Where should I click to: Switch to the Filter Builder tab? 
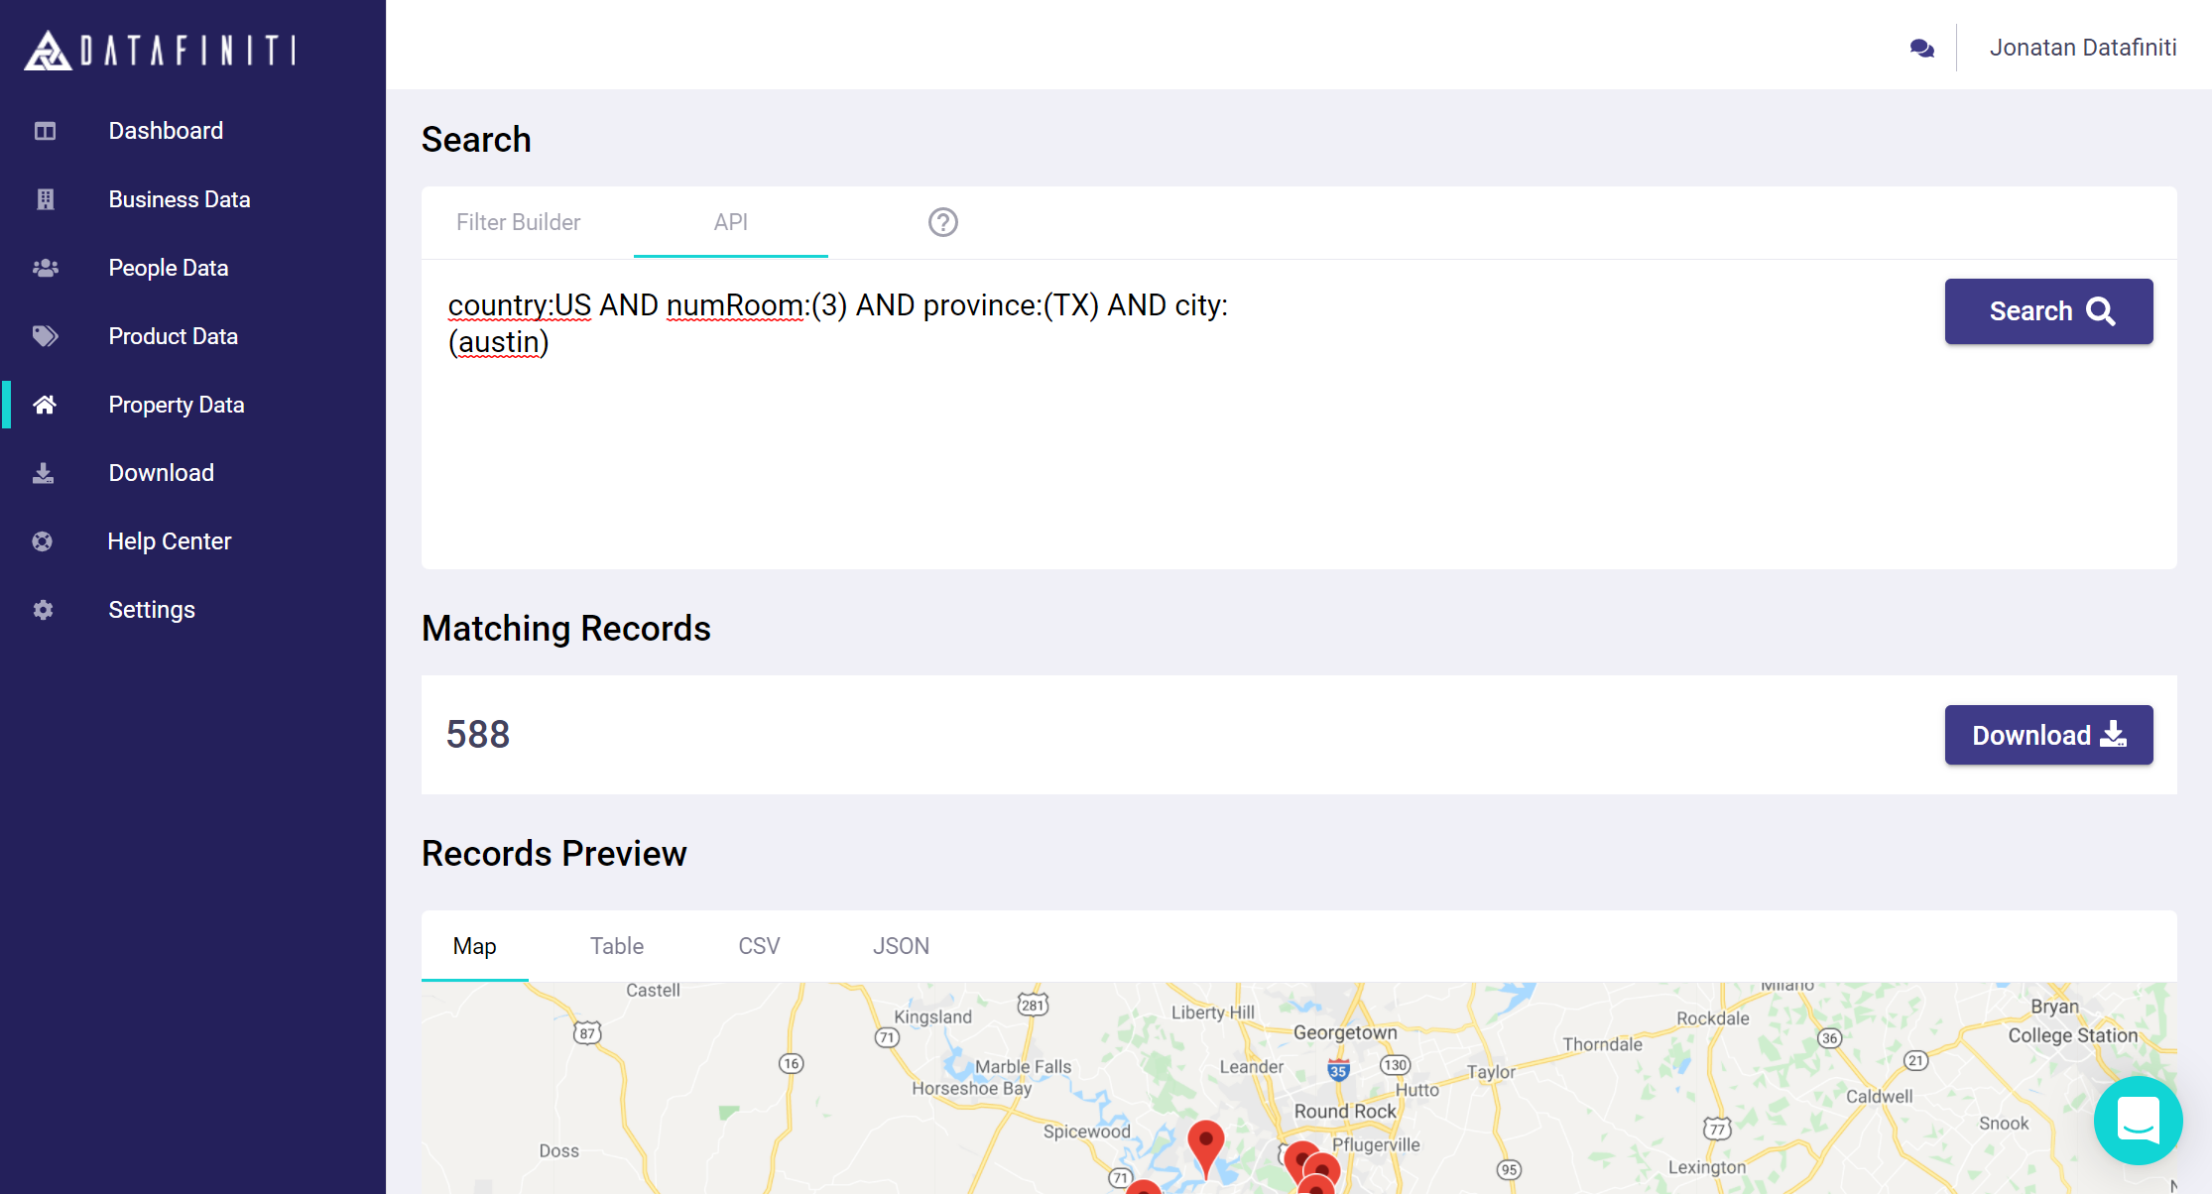click(518, 222)
